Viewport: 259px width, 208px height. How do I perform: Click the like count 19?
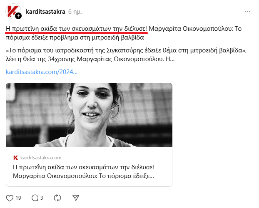18,198
